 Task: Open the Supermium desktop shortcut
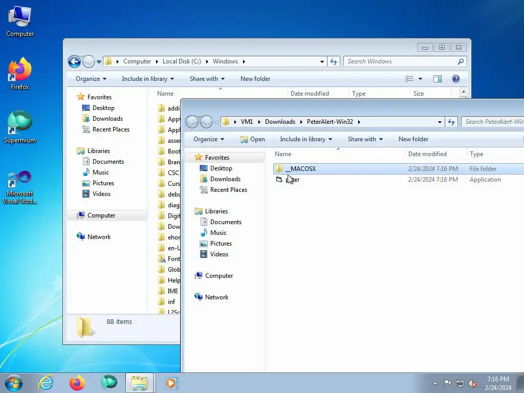pos(20,127)
